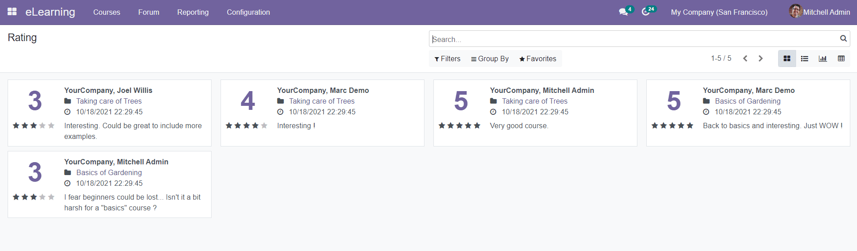This screenshot has width=857, height=251.
Task: Open Joel Willis's 3-star rating card
Action: tap(109, 113)
